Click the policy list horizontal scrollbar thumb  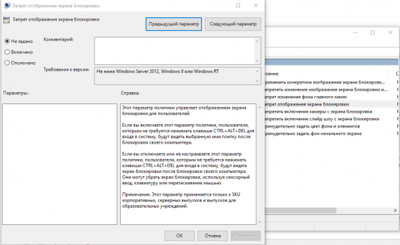pyautogui.click(x=301, y=210)
